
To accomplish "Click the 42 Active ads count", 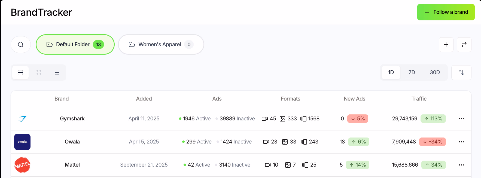I will 197,165.
